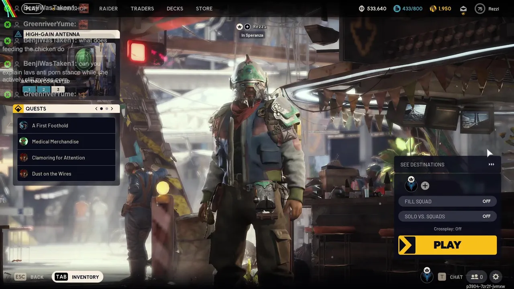Screen dimensions: 514x289
Task: Click the yellow Quests diamond icon
Action: [x=18, y=109]
